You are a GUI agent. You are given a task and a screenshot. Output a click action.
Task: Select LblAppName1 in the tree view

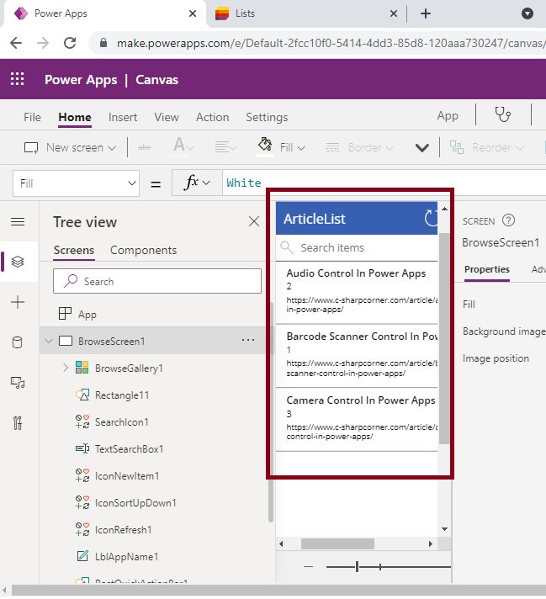[126, 557]
